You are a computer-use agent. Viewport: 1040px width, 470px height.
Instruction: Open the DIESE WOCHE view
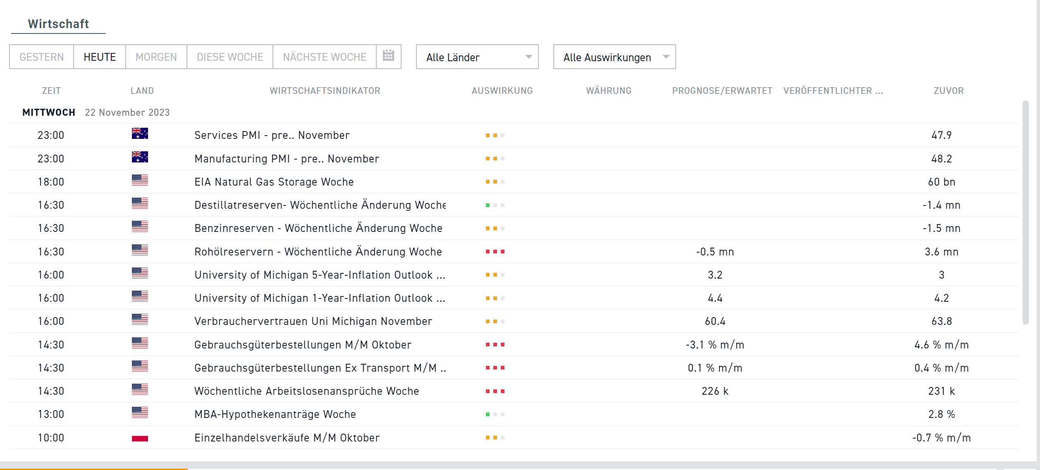(230, 57)
